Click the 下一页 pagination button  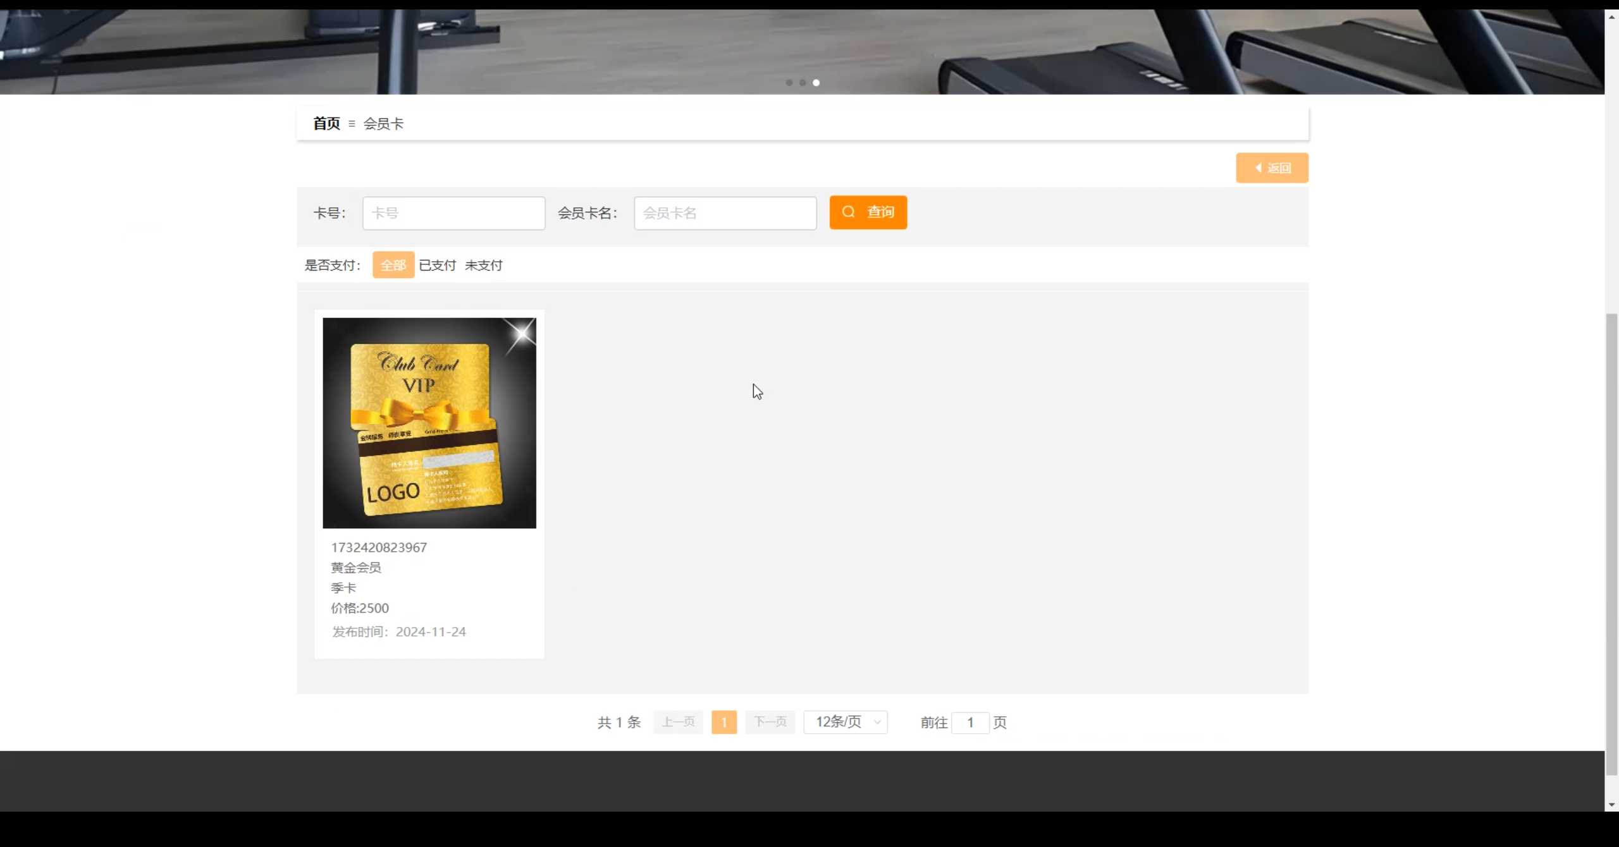pyautogui.click(x=770, y=722)
